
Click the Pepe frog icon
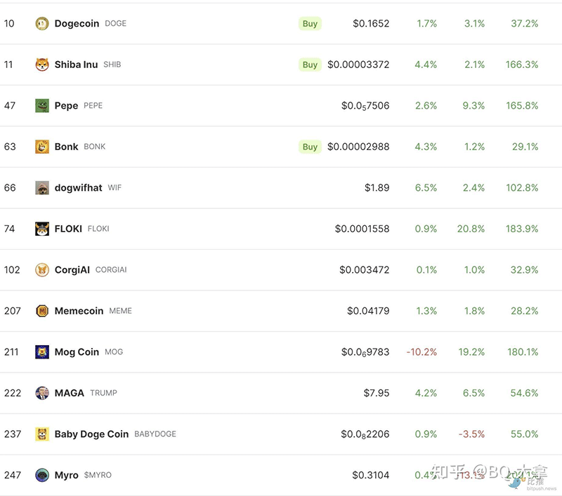tap(42, 106)
